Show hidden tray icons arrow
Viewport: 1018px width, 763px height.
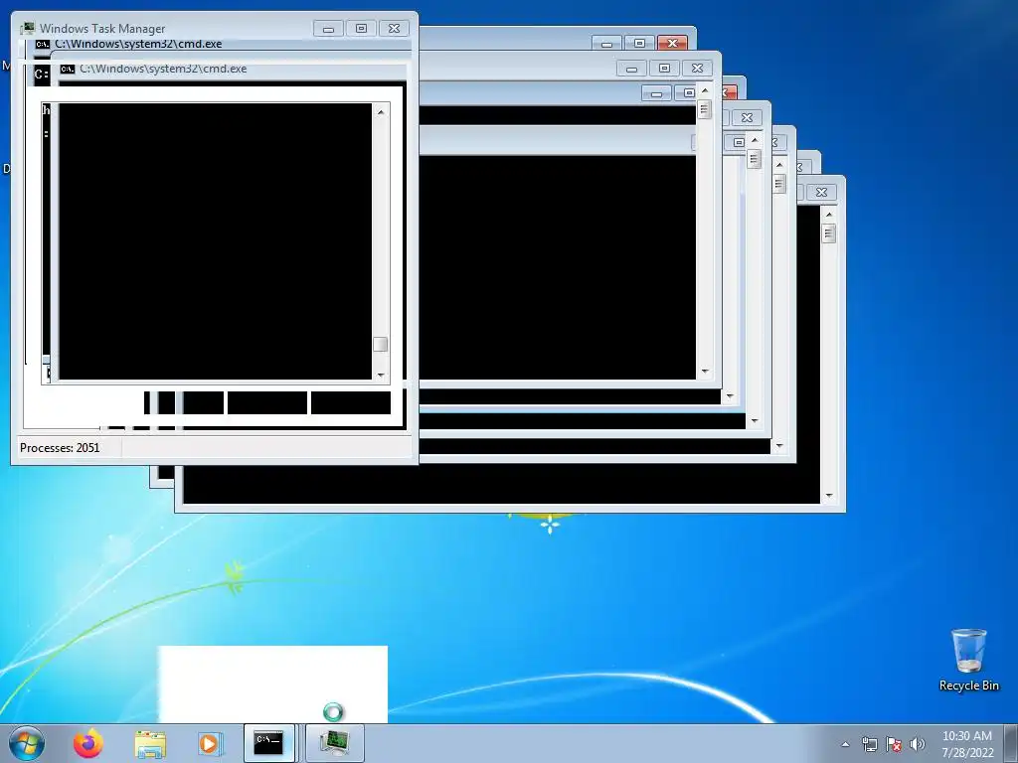tap(845, 744)
